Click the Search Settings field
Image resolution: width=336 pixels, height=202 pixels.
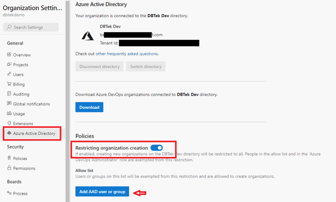click(x=31, y=27)
